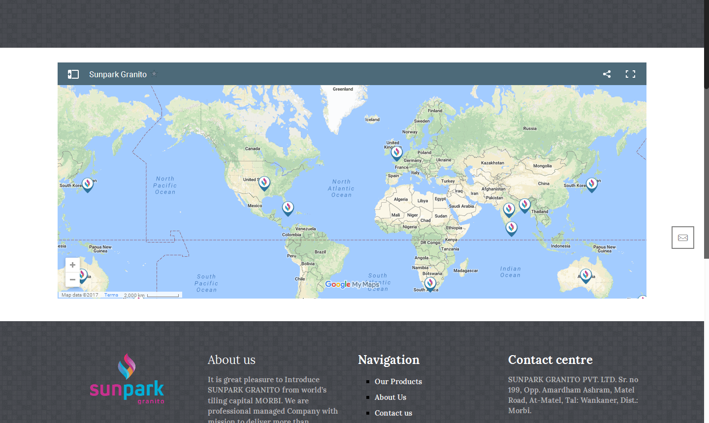The width and height of the screenshot is (709, 423).
Task: Open the Google My Maps logo link
Action: pyautogui.click(x=353, y=284)
